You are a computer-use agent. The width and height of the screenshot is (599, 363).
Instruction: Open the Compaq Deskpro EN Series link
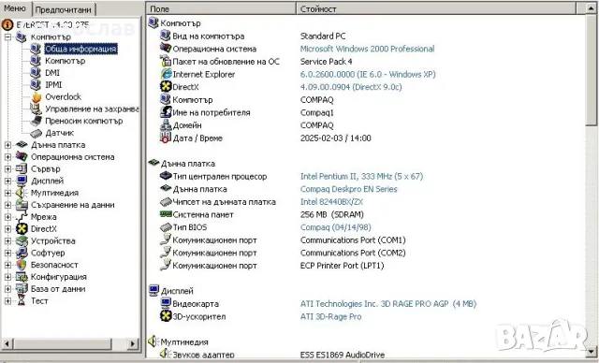[349, 189]
